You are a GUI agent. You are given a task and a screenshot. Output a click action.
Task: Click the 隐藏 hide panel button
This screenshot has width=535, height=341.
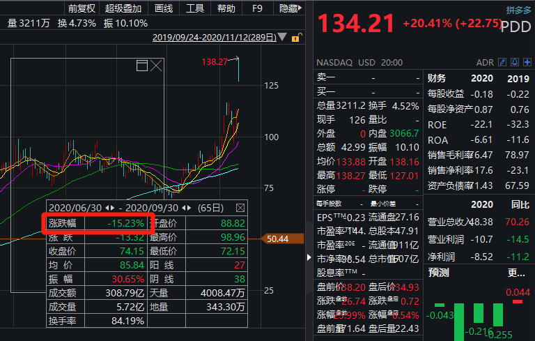tap(290, 8)
